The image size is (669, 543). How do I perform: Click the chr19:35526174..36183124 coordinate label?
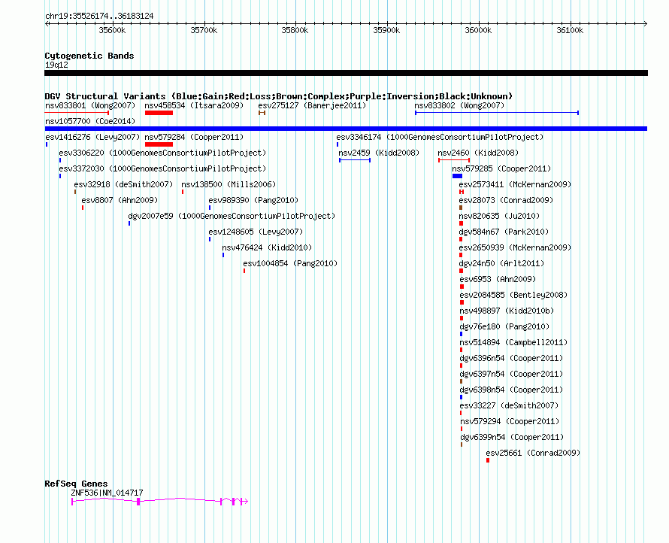tap(99, 16)
